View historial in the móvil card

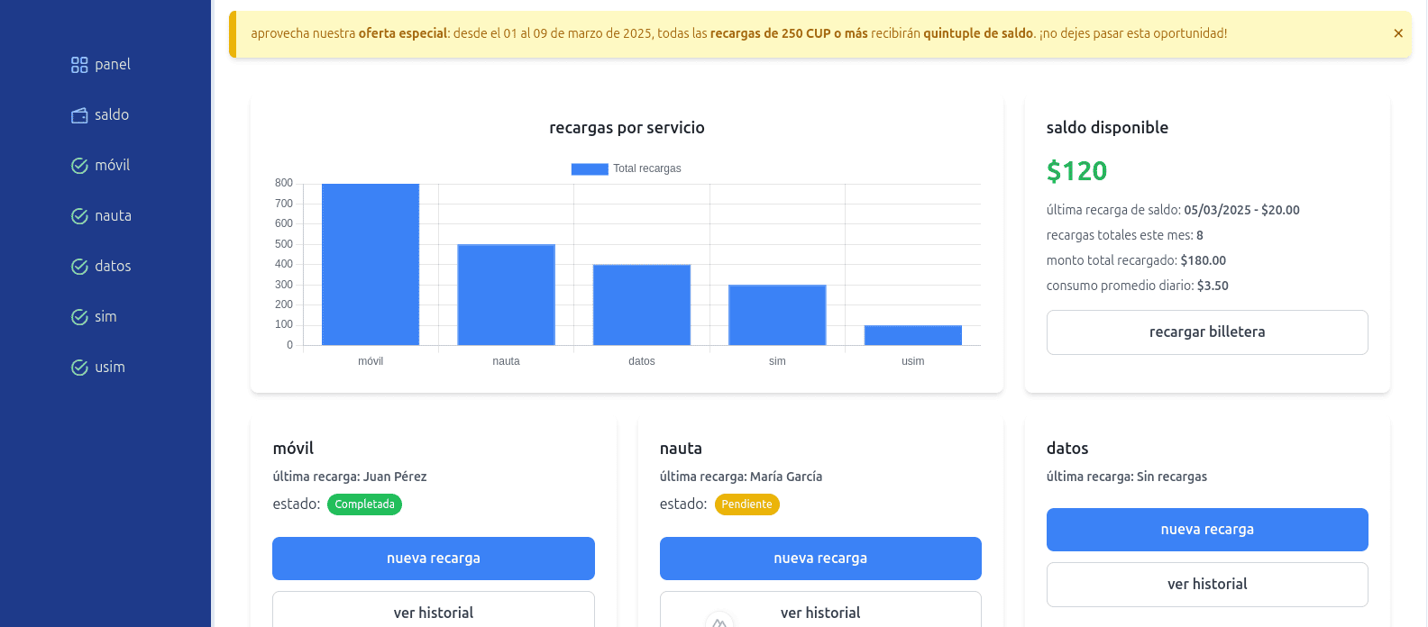point(433,611)
